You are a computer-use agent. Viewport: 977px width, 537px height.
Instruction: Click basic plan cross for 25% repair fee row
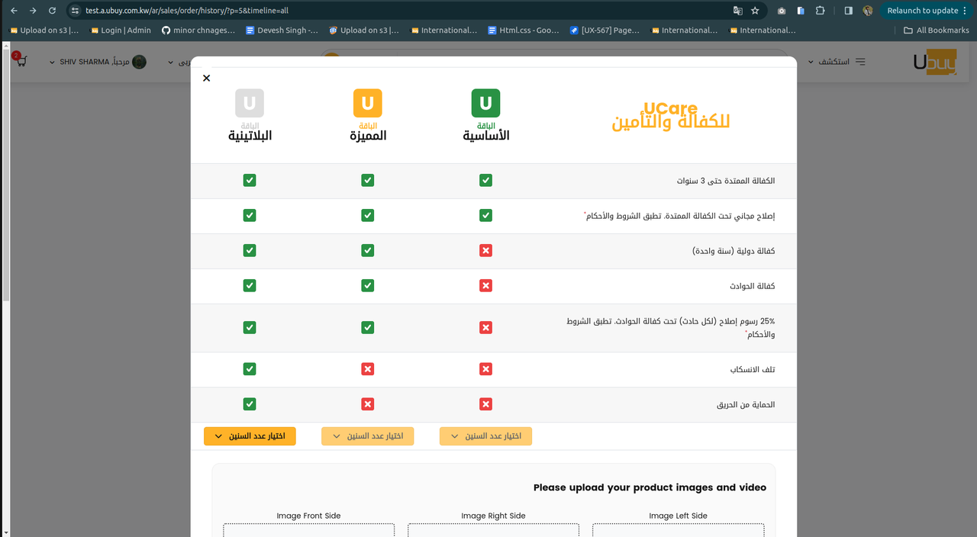(485, 327)
